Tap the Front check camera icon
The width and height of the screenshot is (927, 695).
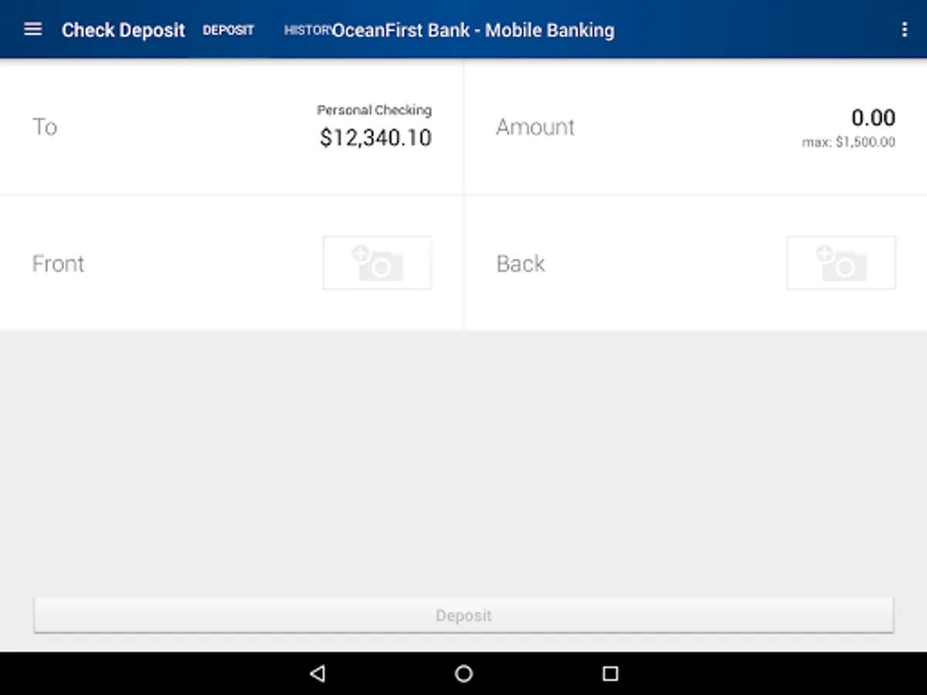point(377,263)
